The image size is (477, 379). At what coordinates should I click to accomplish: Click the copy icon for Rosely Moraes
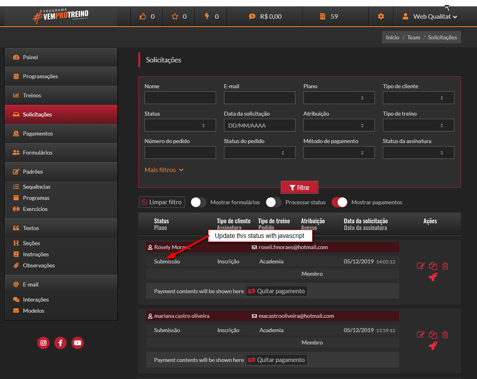tap(433, 266)
